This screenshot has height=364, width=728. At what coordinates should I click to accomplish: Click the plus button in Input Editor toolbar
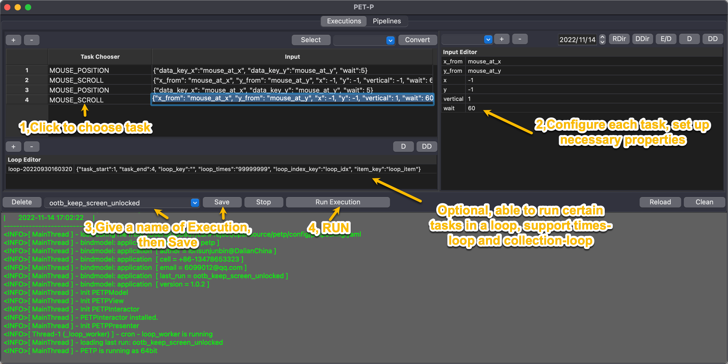pyautogui.click(x=501, y=39)
